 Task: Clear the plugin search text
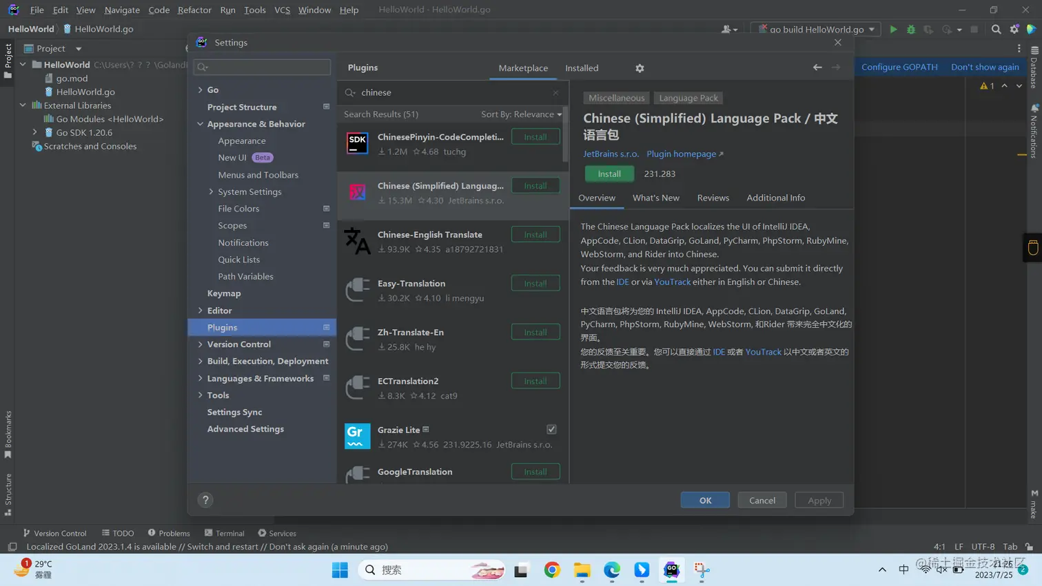(x=555, y=93)
